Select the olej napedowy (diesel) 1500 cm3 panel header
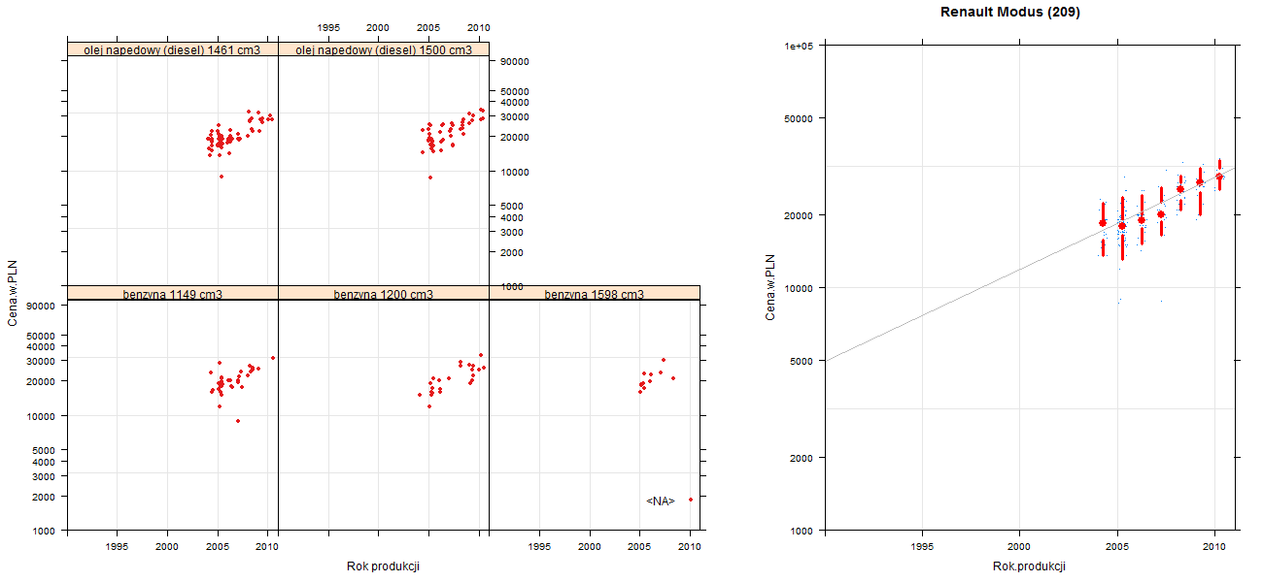This screenshot has height=582, width=1263. [384, 49]
